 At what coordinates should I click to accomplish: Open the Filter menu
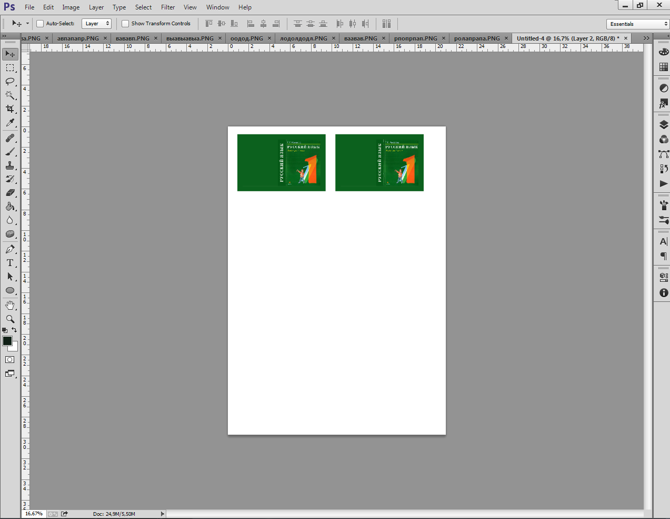tap(168, 7)
